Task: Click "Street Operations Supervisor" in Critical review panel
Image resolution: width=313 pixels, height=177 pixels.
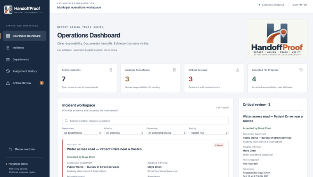Action: point(258,155)
